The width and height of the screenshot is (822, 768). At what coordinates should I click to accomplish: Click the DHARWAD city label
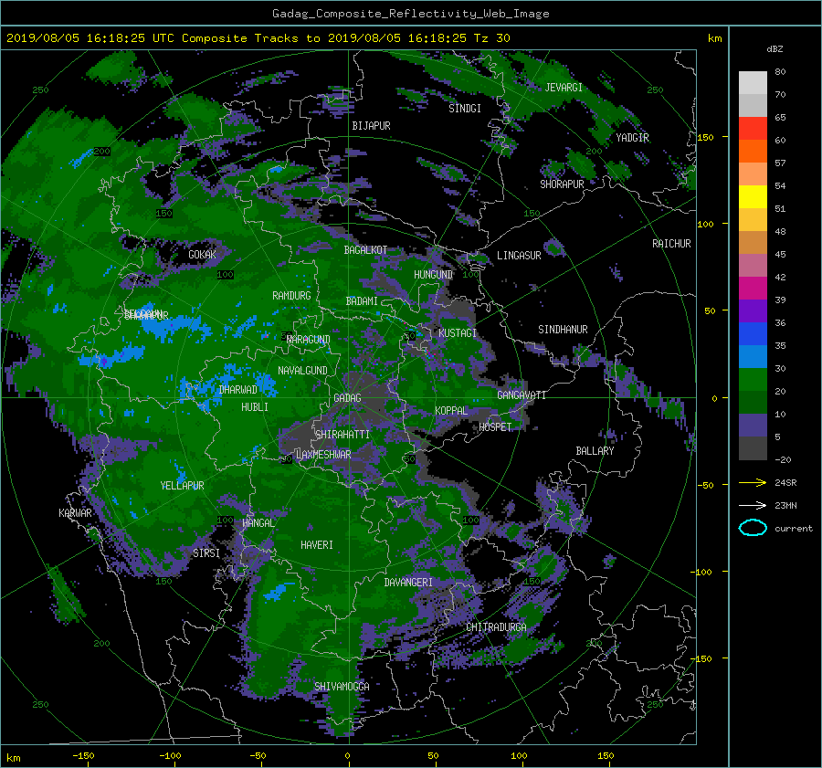pos(238,390)
